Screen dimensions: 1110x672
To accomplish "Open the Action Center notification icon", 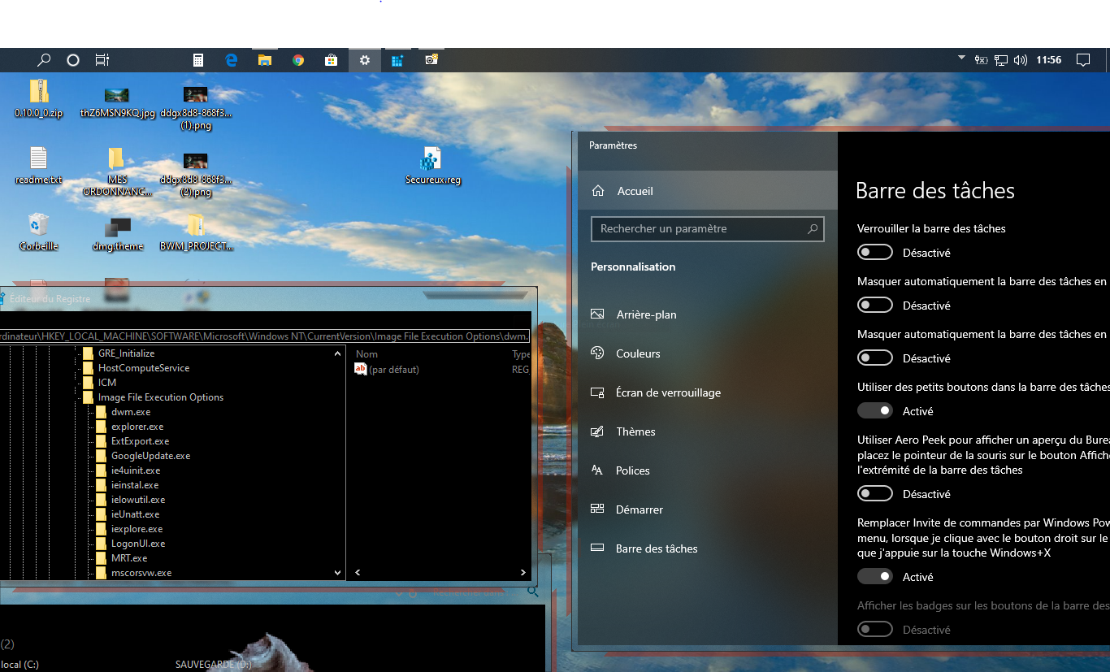I will pos(1082,60).
